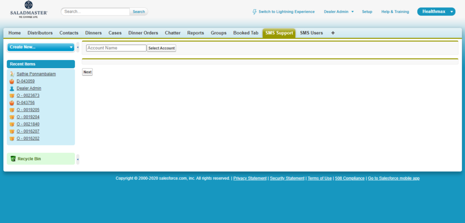Screen dimensions: 465x223
Task: Go to the Home tab
Action: click(x=15, y=33)
